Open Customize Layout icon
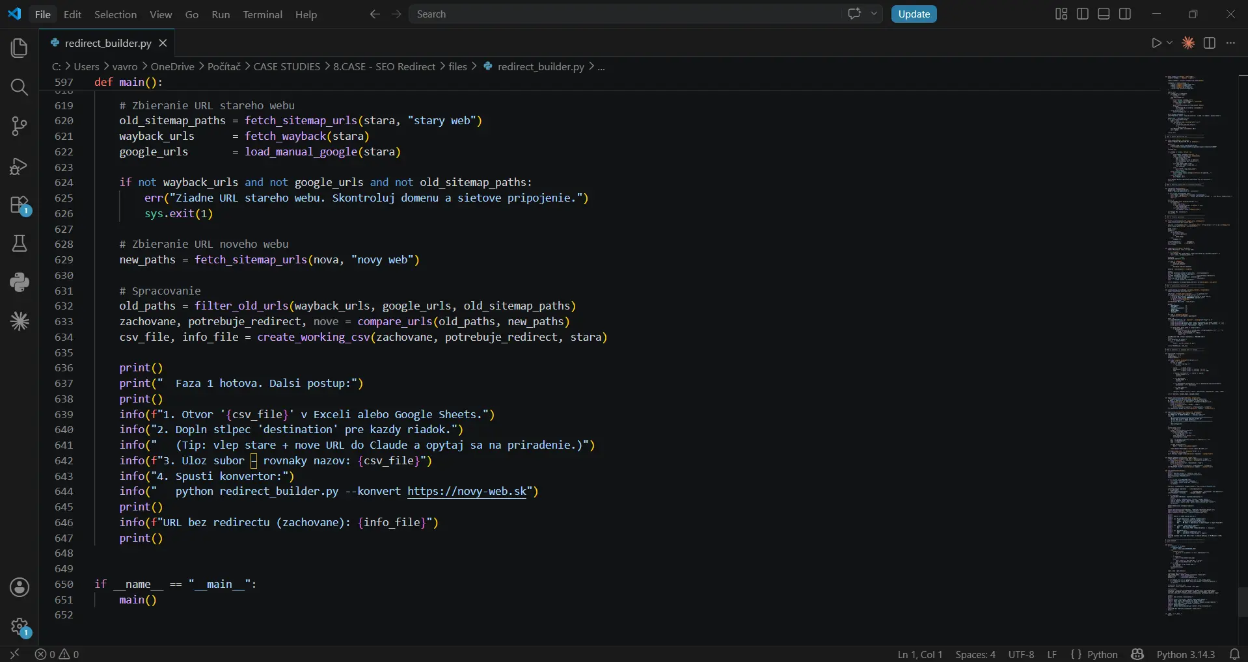This screenshot has width=1248, height=662. pyautogui.click(x=1061, y=14)
